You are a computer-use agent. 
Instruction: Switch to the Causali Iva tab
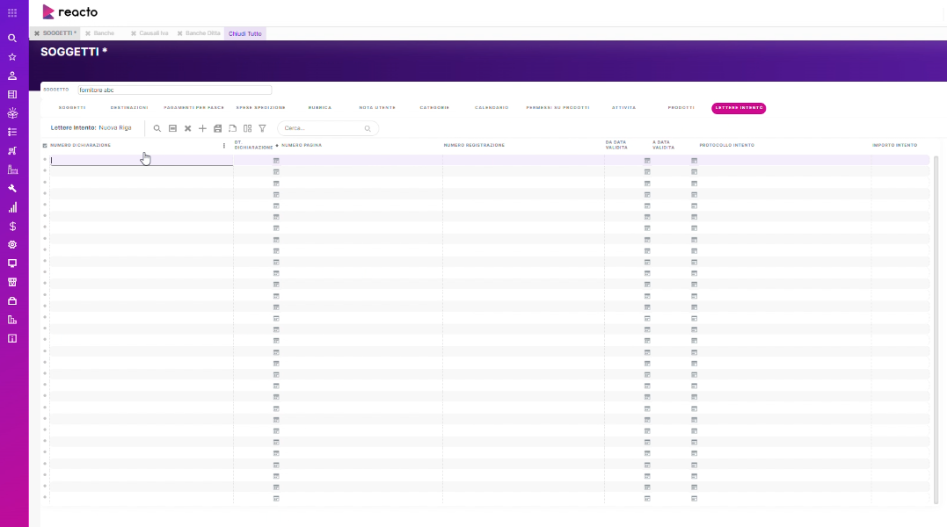click(x=153, y=33)
